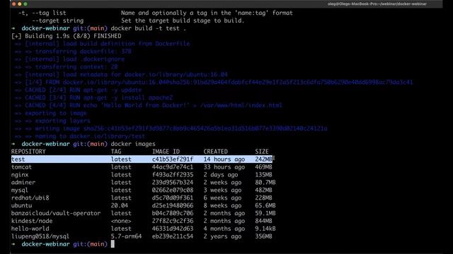Click the green maximize window button
Image resolution: width=453 pixels, height=254 pixels.
coord(25,4)
